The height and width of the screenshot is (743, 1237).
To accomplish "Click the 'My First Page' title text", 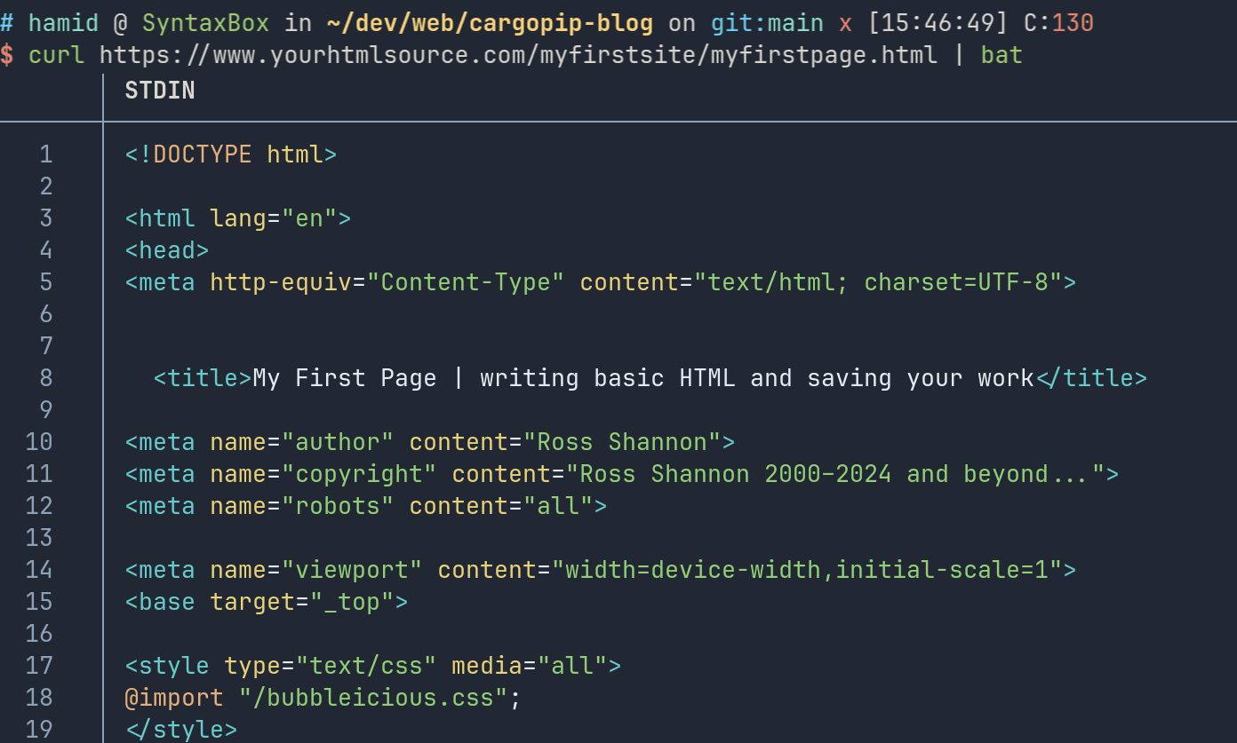I will [345, 378].
